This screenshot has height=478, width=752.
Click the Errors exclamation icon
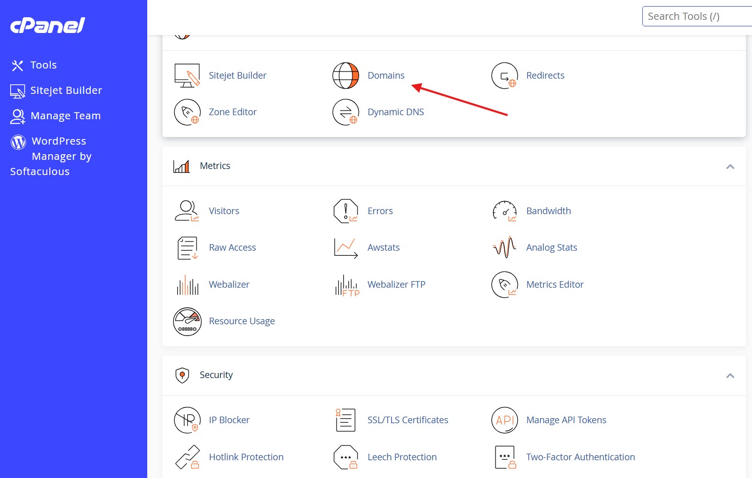click(346, 211)
